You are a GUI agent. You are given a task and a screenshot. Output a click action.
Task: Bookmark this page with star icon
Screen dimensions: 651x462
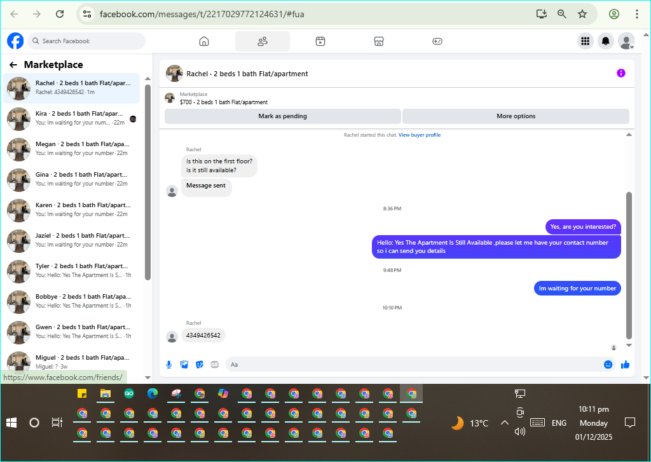pyautogui.click(x=582, y=14)
